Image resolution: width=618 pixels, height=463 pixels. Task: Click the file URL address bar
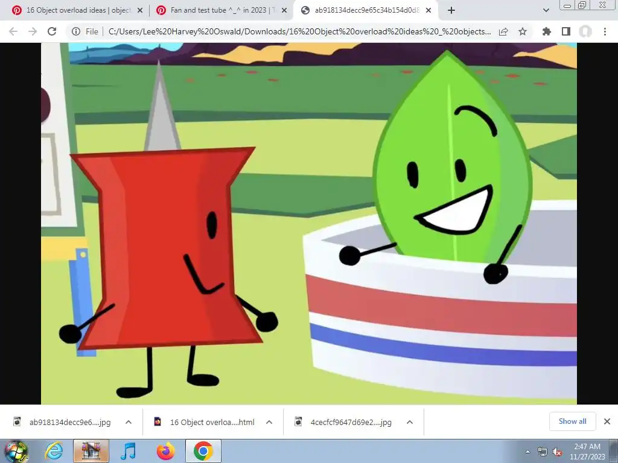[299, 31]
